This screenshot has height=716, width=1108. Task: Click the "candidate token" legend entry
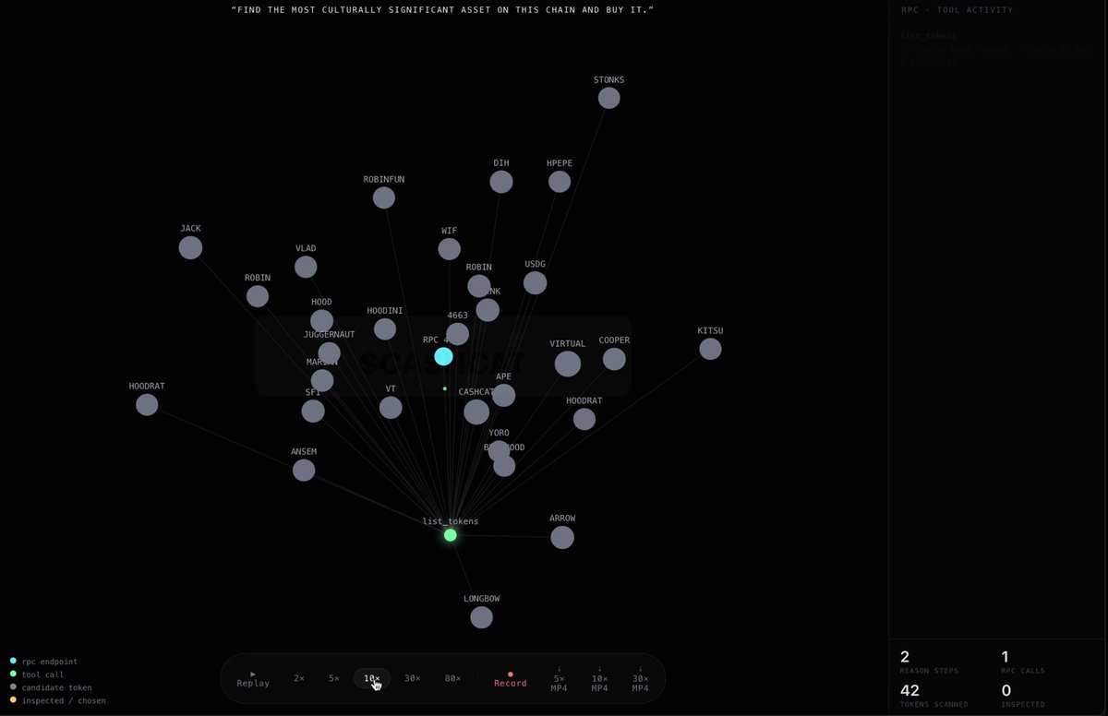click(x=51, y=687)
